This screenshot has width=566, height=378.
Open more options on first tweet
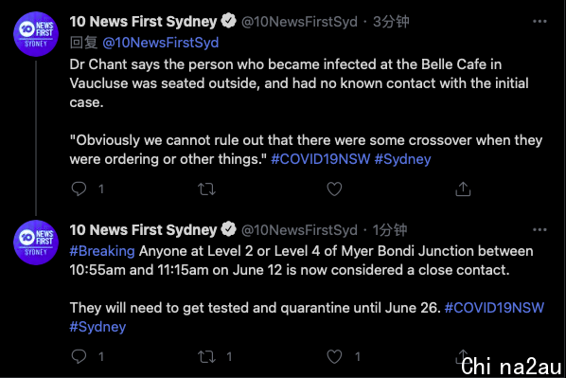539,22
